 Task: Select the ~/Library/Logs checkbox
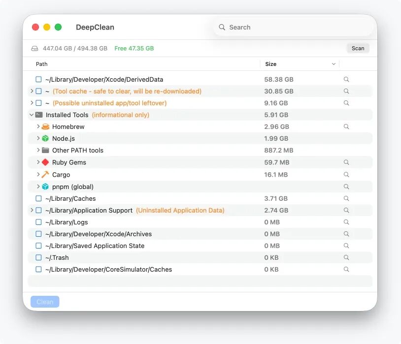point(38,222)
